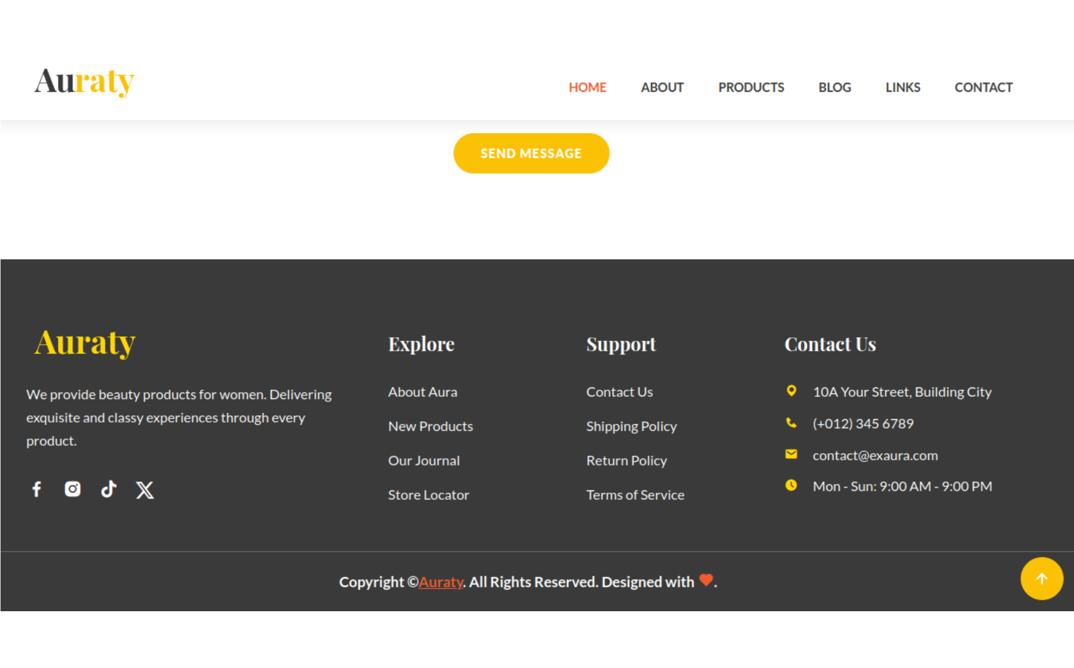Click the header Auraty logo
Screen dimensions: 1074x668
tap(84, 82)
